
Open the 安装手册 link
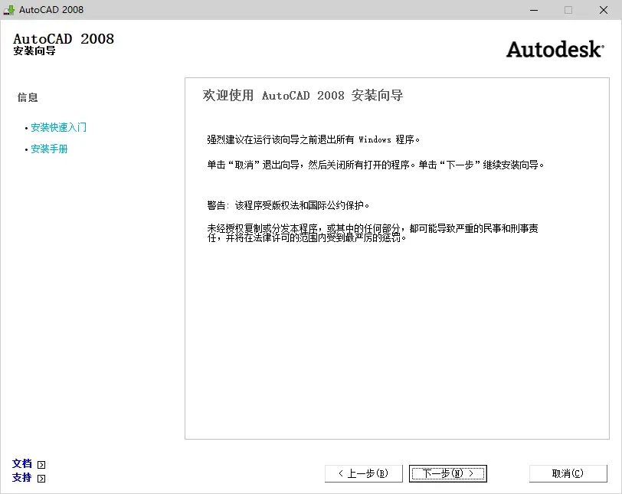coord(49,149)
